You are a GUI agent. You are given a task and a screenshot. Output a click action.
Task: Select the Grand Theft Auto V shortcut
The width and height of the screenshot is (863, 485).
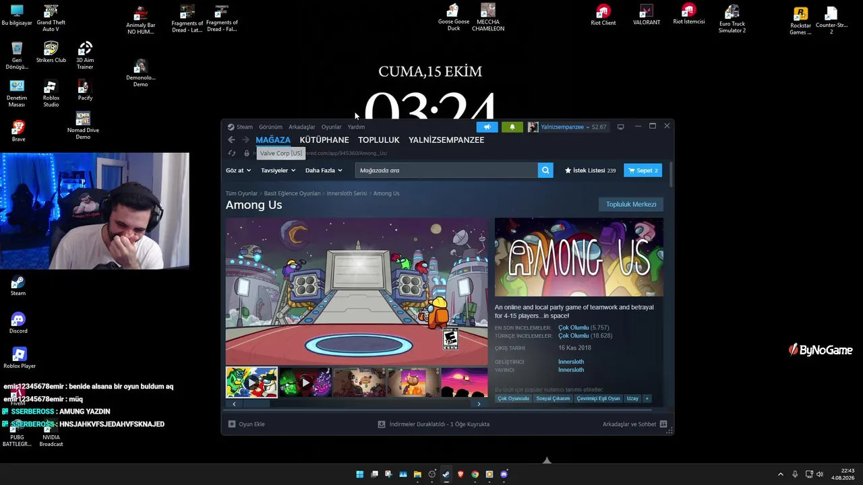[51, 18]
